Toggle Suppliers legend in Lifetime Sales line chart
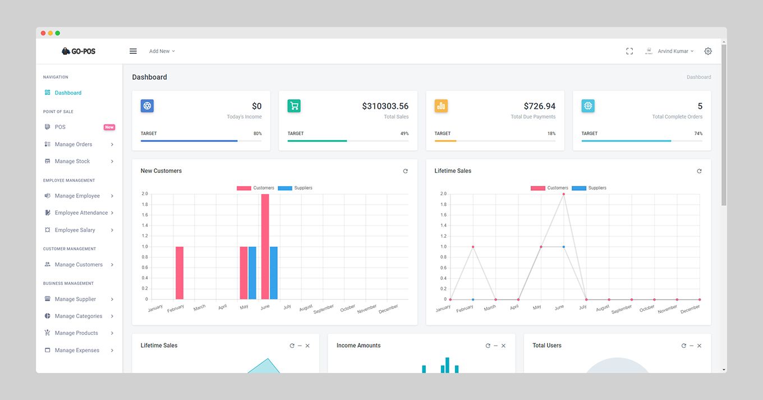 pyautogui.click(x=589, y=188)
